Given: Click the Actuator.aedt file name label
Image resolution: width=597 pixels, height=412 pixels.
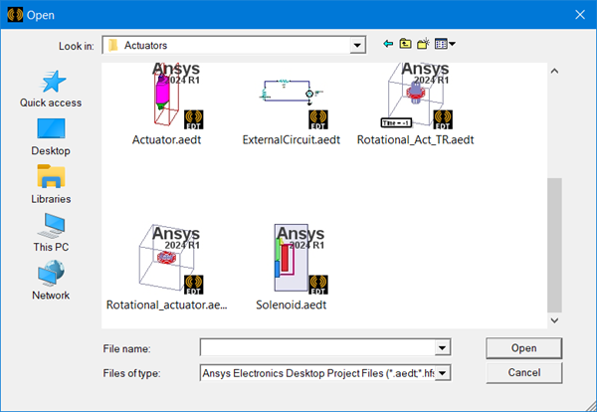Looking at the screenshot, I should pos(166,139).
